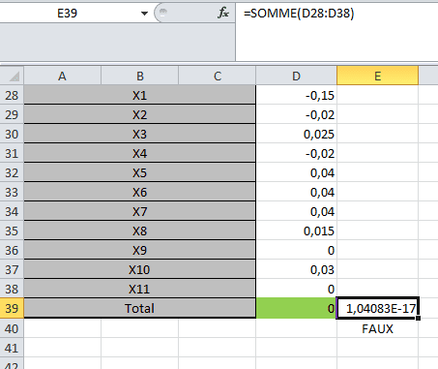Select column A header
The width and height of the screenshot is (438, 369).
(x=63, y=76)
